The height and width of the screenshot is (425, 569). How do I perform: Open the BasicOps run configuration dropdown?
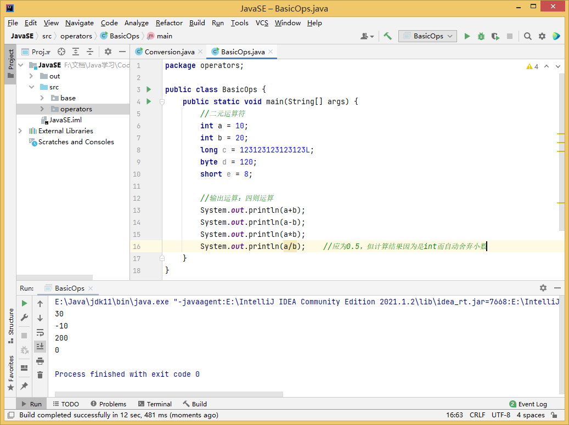tap(428, 36)
